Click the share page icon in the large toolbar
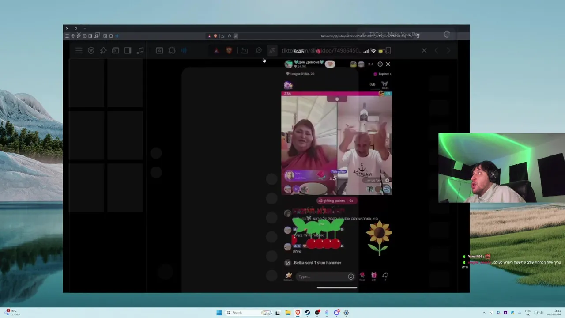Image resolution: width=565 pixels, height=318 pixels. [244, 51]
